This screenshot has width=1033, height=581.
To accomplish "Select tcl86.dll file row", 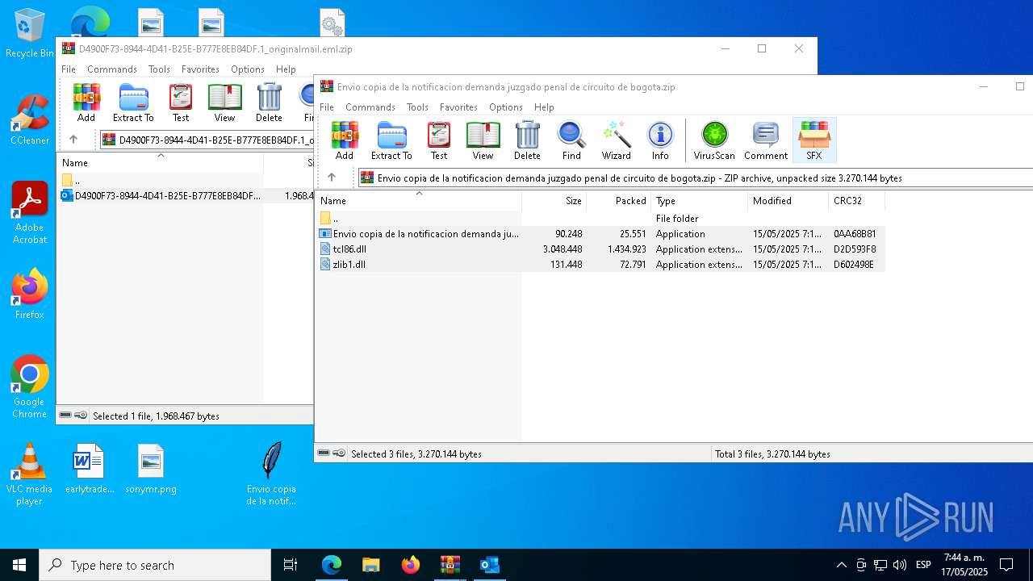I will [x=600, y=249].
